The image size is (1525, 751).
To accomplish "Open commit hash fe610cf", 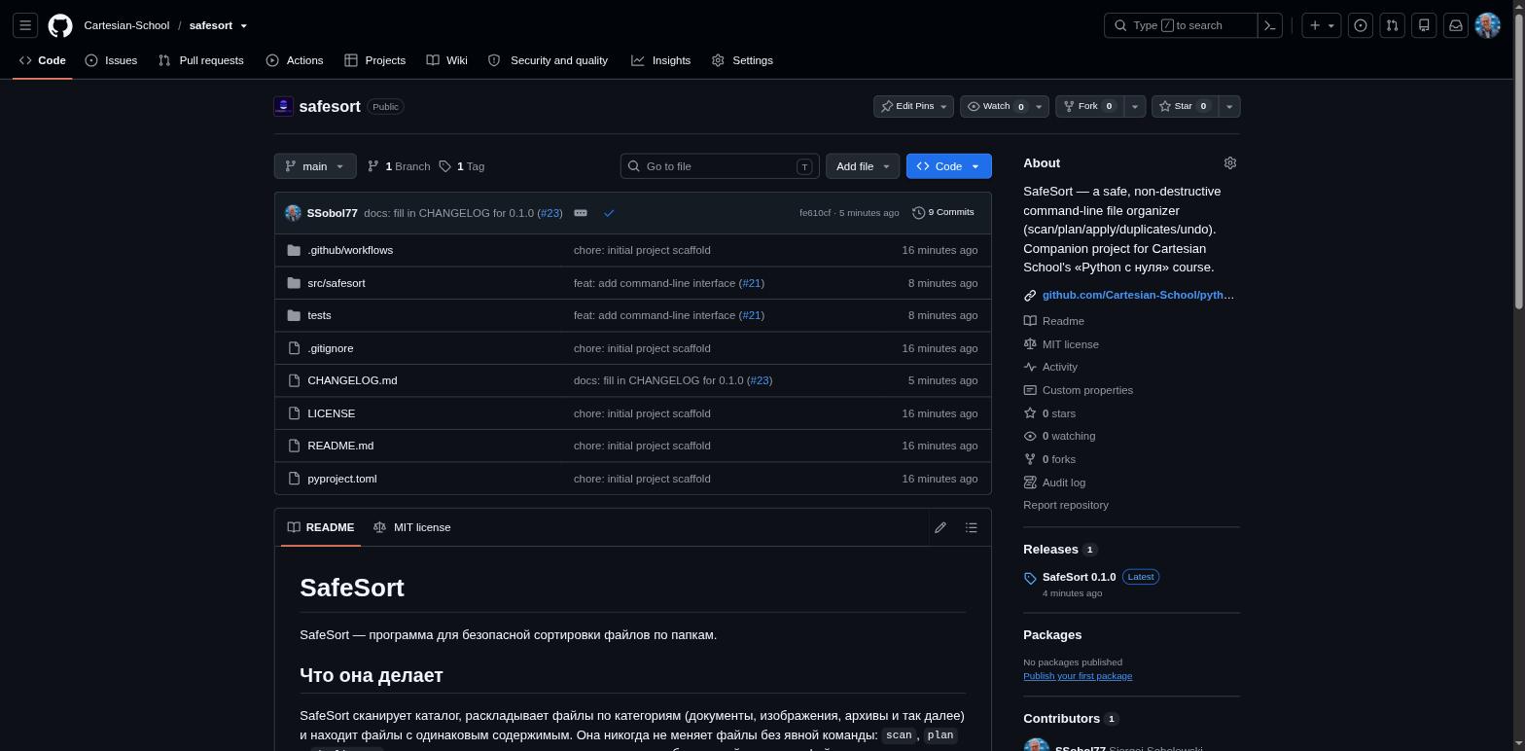I will click(x=815, y=213).
